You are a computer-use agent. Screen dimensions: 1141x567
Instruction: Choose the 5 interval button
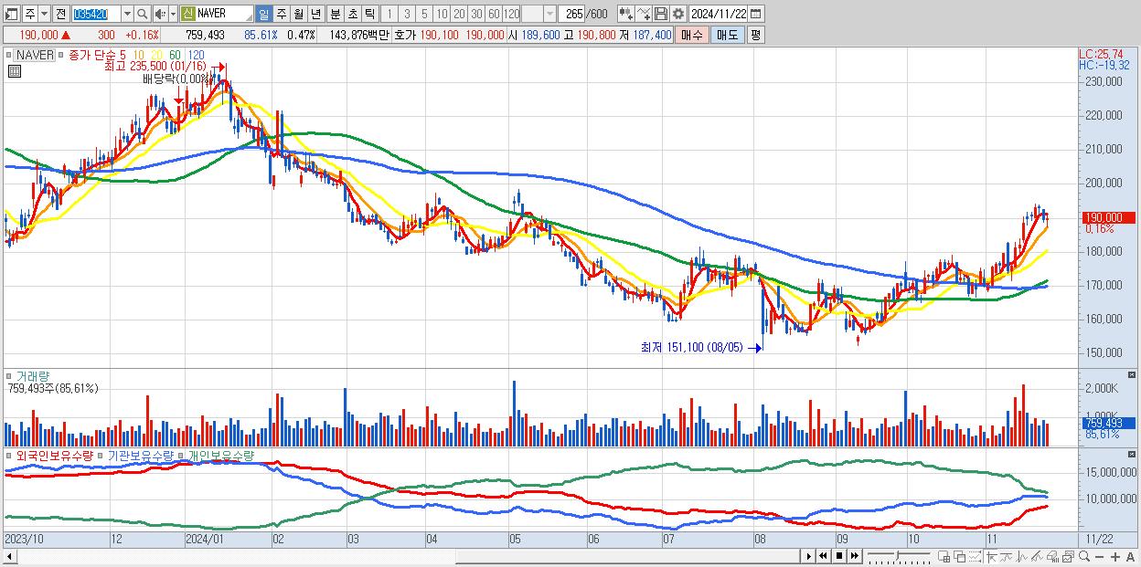[424, 14]
